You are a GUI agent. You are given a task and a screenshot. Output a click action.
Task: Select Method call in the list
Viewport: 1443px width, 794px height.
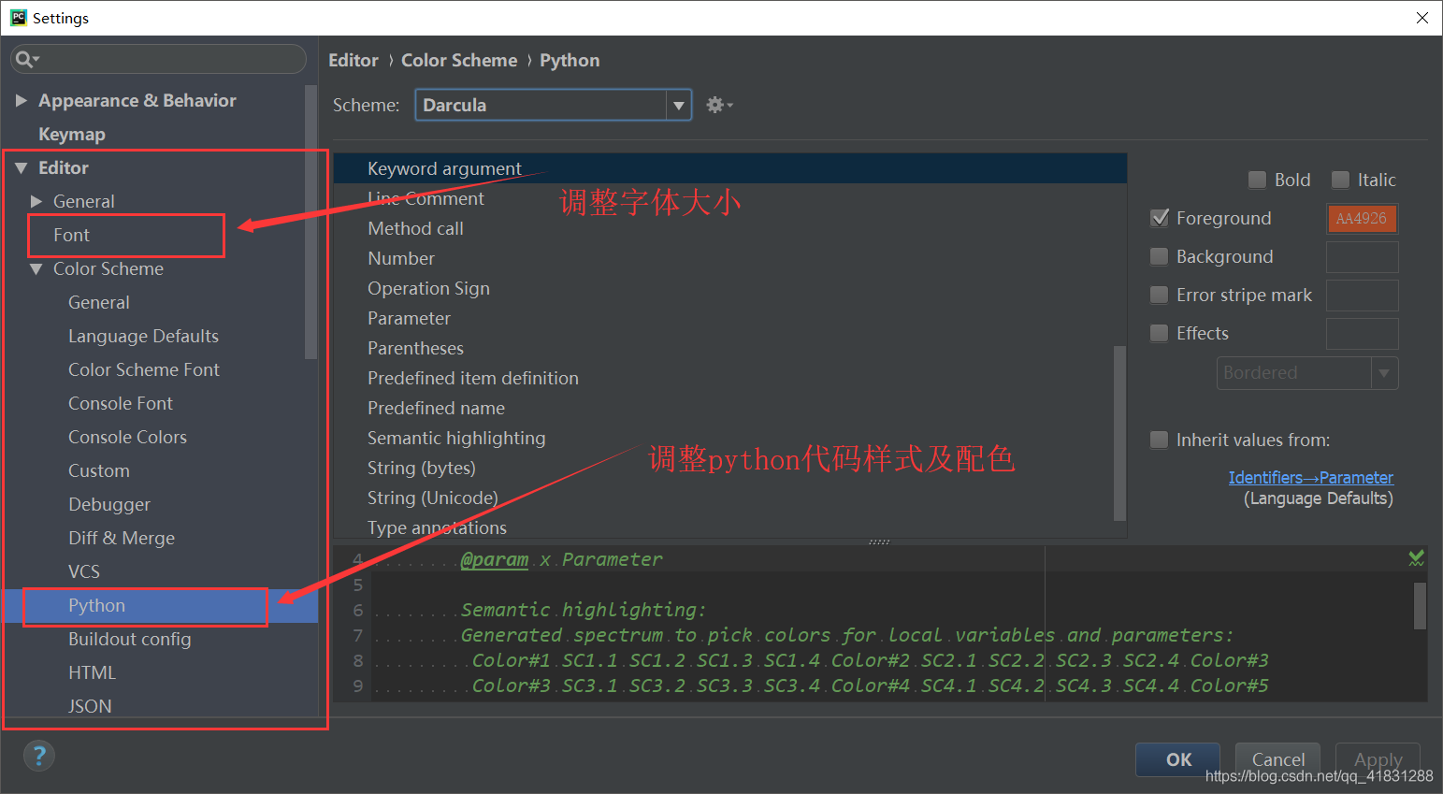coord(729,228)
